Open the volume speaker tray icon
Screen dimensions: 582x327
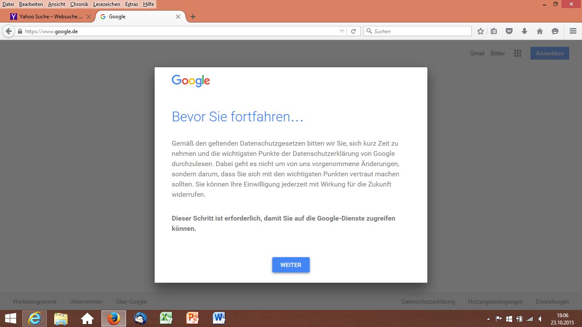(540, 319)
